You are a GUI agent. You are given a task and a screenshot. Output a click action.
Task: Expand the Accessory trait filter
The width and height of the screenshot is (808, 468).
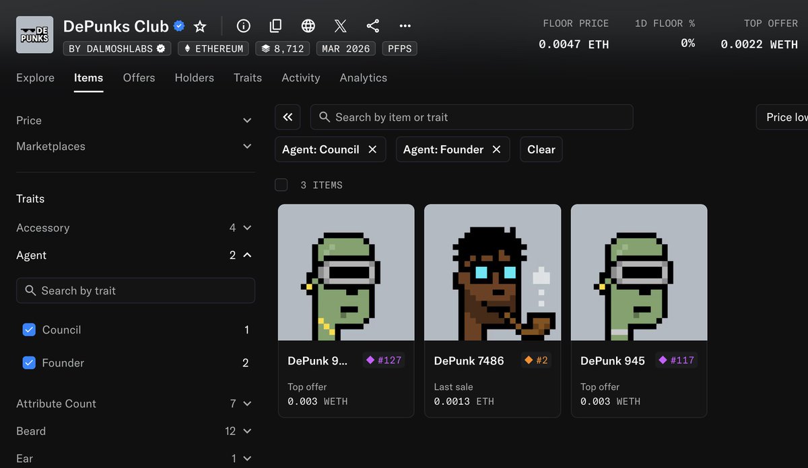coord(135,228)
